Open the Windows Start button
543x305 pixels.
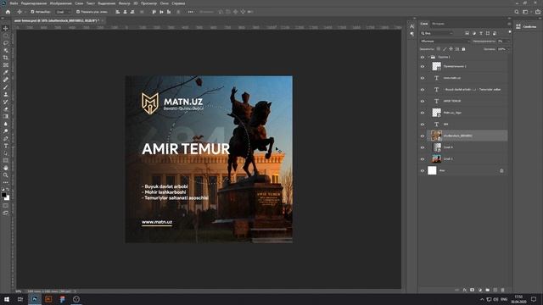(7, 299)
